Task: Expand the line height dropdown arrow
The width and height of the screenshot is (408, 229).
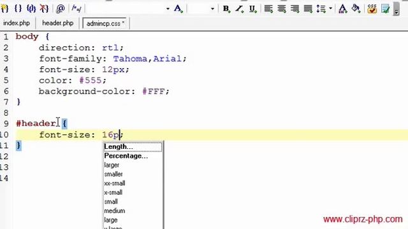Action: pos(330,8)
